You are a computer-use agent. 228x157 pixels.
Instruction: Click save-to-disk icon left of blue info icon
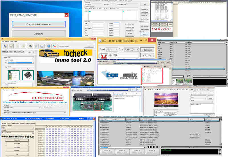pyautogui.click(x=42, y=46)
